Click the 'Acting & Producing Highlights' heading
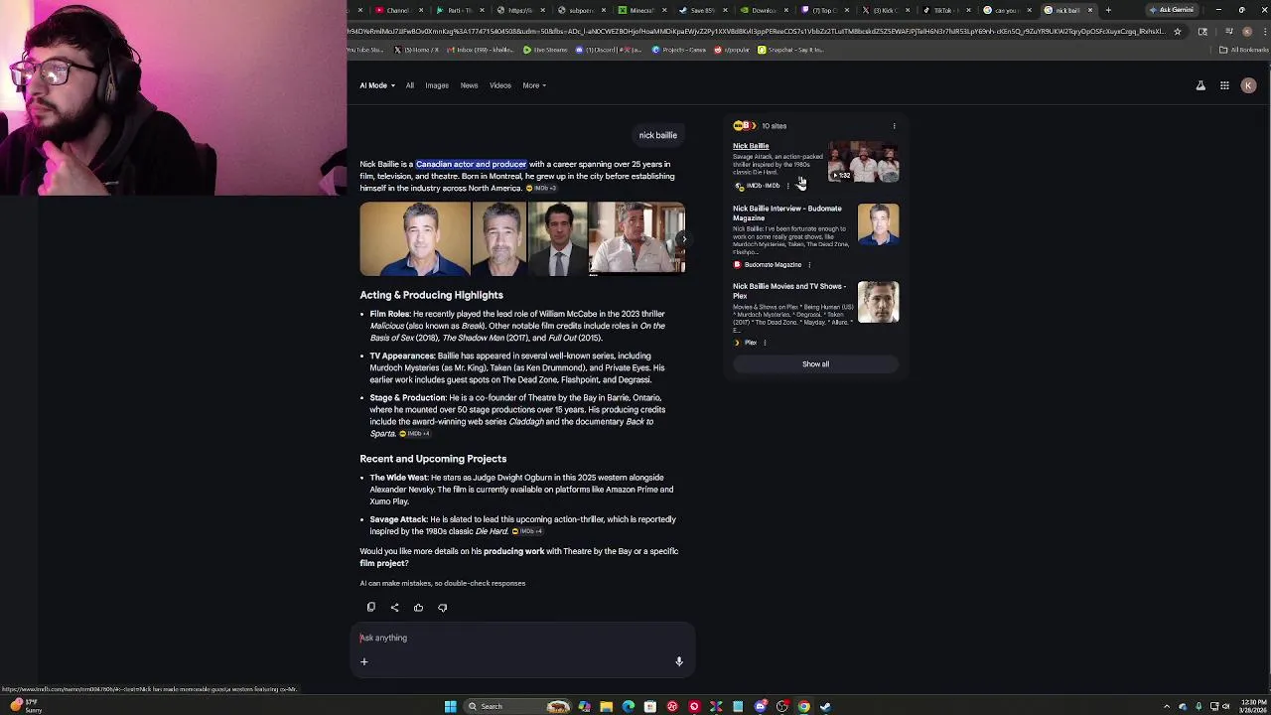This screenshot has height=715, width=1271. (x=431, y=295)
